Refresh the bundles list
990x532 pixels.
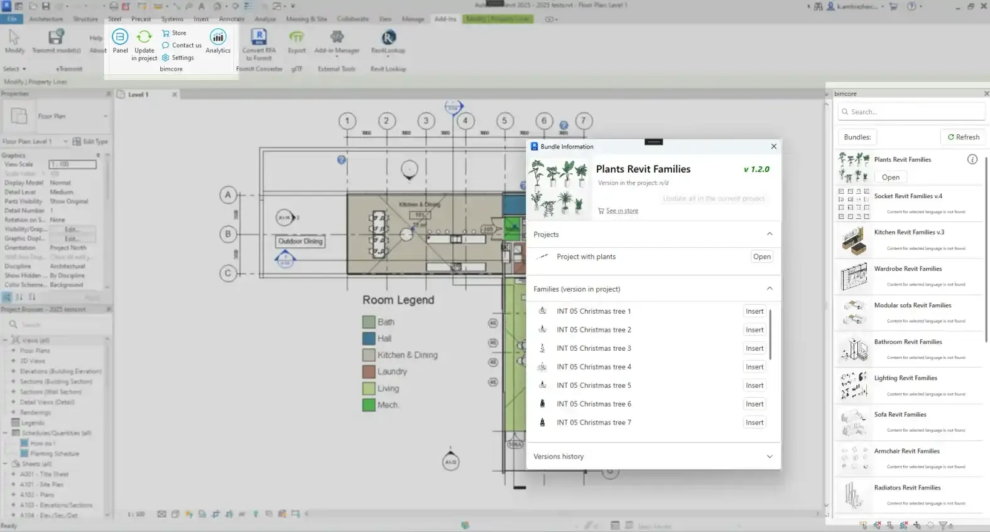[964, 137]
